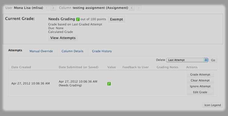Click Feedback to User header

point(136,67)
